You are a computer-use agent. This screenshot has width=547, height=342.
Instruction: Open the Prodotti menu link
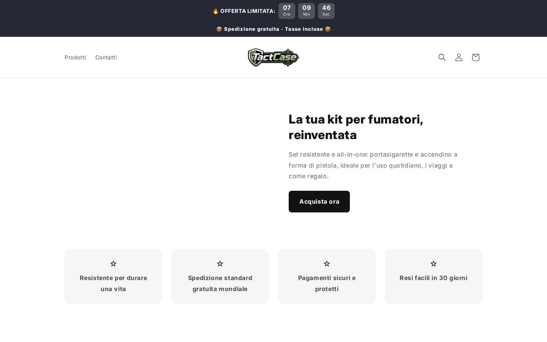75,57
